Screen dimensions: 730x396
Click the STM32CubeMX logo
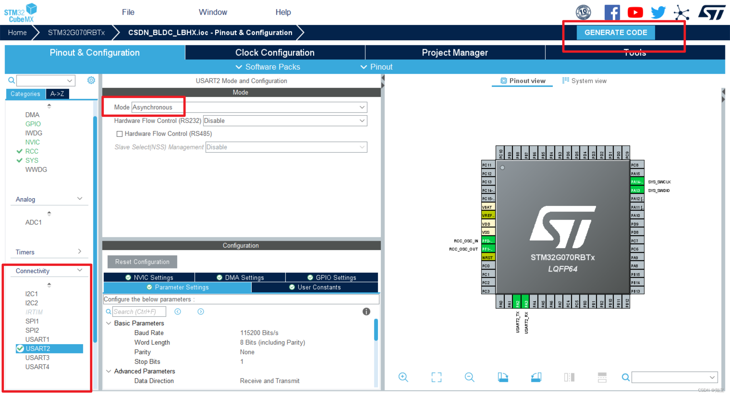point(20,13)
